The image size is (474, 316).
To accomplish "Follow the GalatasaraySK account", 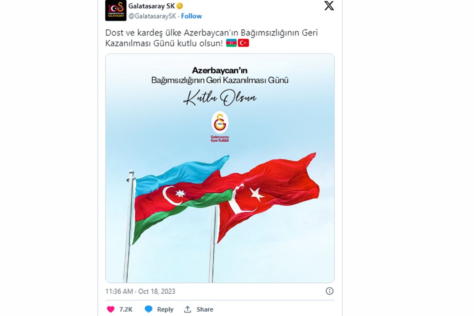I will point(191,16).
